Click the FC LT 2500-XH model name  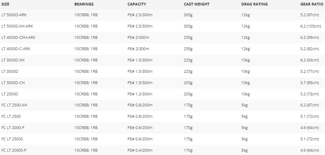pos(14,105)
